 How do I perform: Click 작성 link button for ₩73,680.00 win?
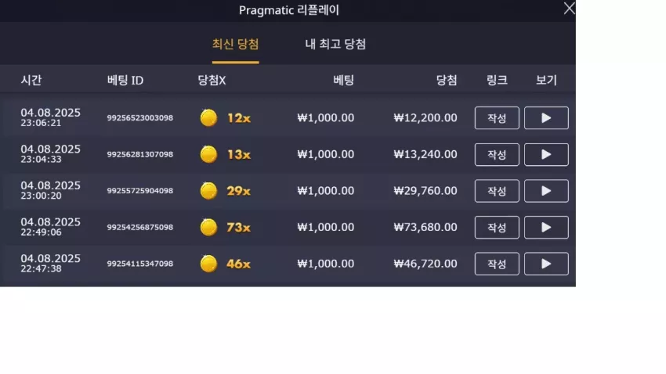497,227
